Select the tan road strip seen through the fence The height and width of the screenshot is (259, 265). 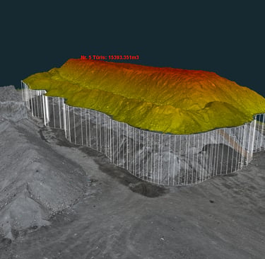click(x=233, y=143)
